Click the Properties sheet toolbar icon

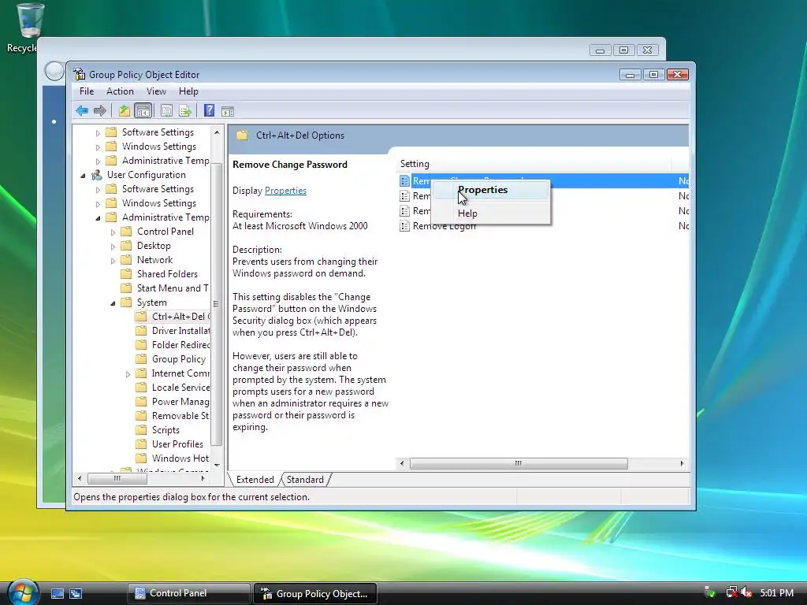click(x=166, y=110)
